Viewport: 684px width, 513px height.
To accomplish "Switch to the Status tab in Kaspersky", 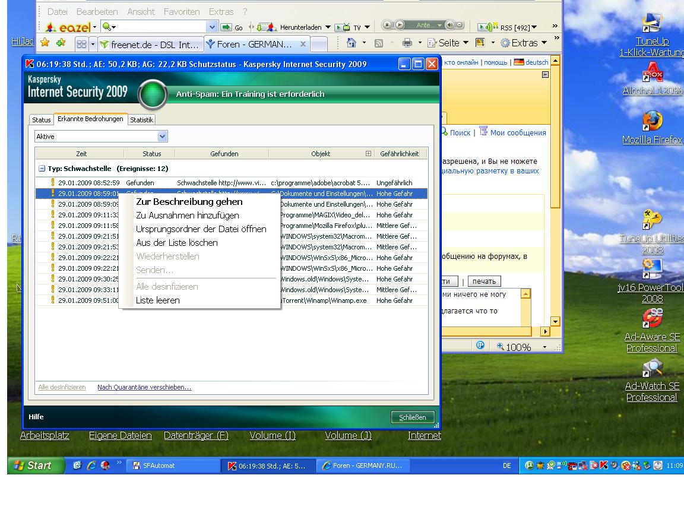I will pos(42,119).
